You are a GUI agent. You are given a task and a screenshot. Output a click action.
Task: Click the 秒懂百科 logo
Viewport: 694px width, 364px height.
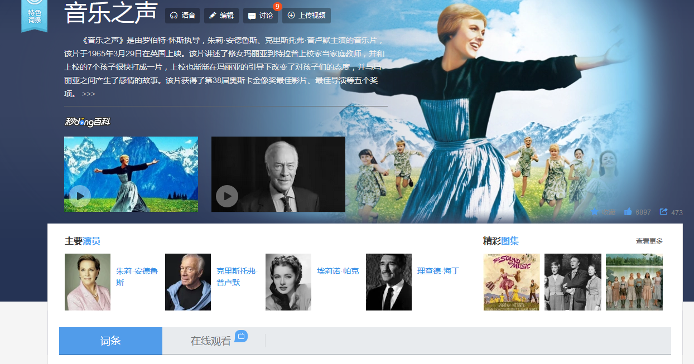[x=88, y=121]
